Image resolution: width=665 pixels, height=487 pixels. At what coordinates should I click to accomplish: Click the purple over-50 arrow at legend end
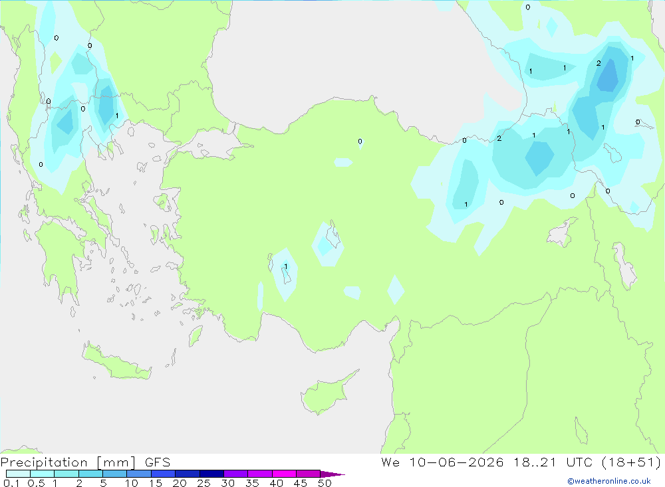(x=332, y=474)
